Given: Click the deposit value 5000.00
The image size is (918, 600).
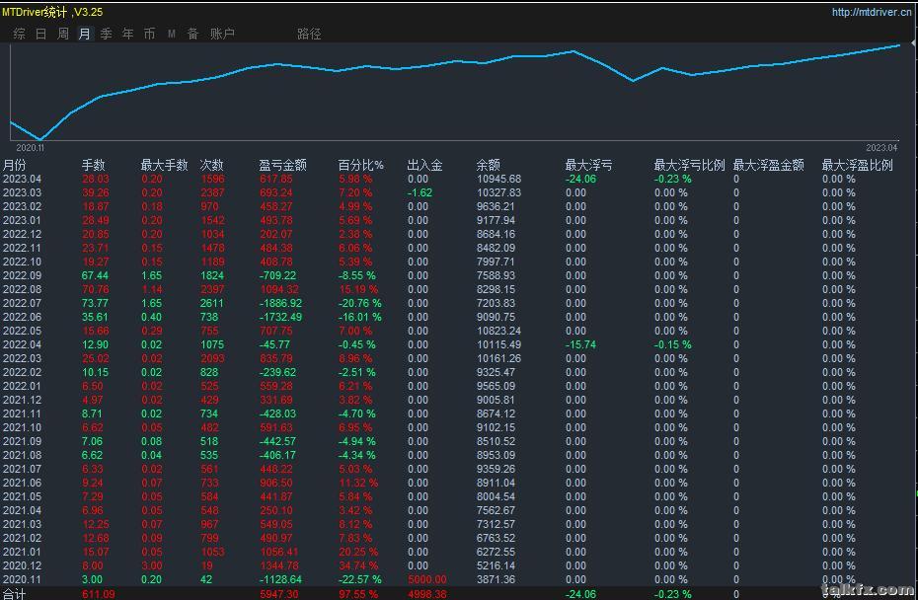Looking at the screenshot, I should pos(427,579).
